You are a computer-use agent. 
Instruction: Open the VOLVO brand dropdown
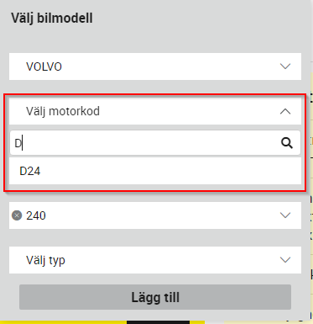155,66
